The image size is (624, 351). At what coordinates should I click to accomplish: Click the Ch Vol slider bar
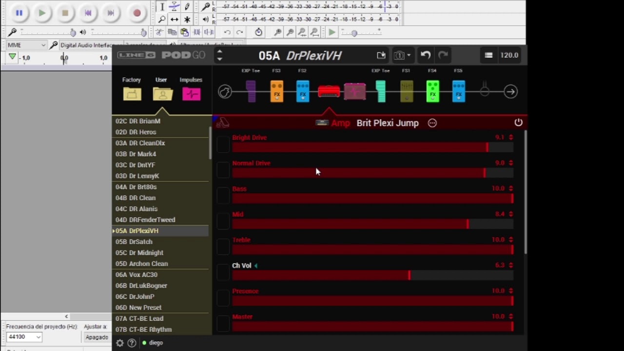(372, 275)
